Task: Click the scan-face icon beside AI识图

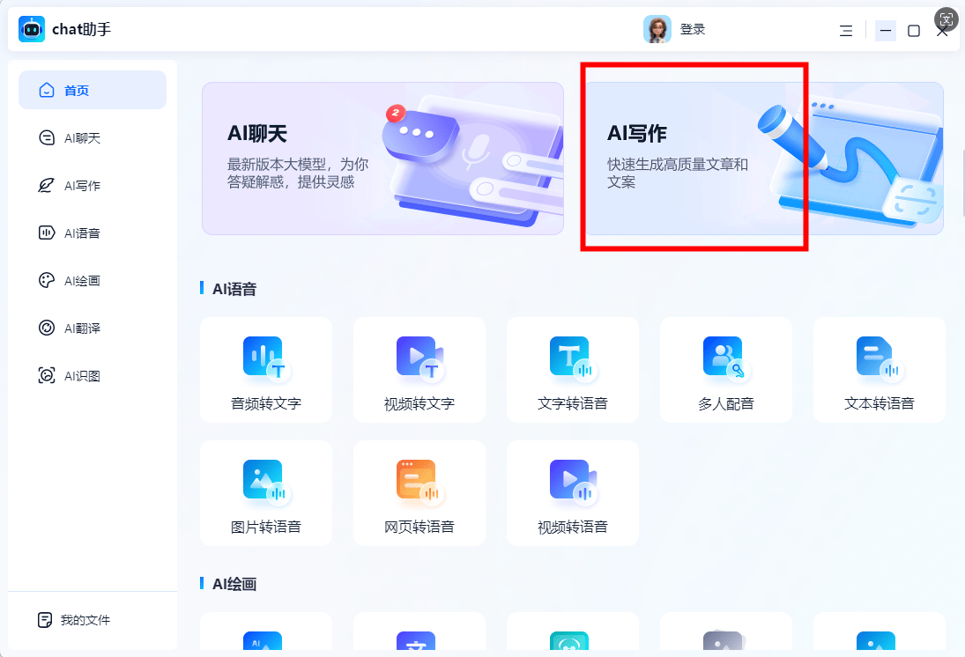Action: [47, 375]
